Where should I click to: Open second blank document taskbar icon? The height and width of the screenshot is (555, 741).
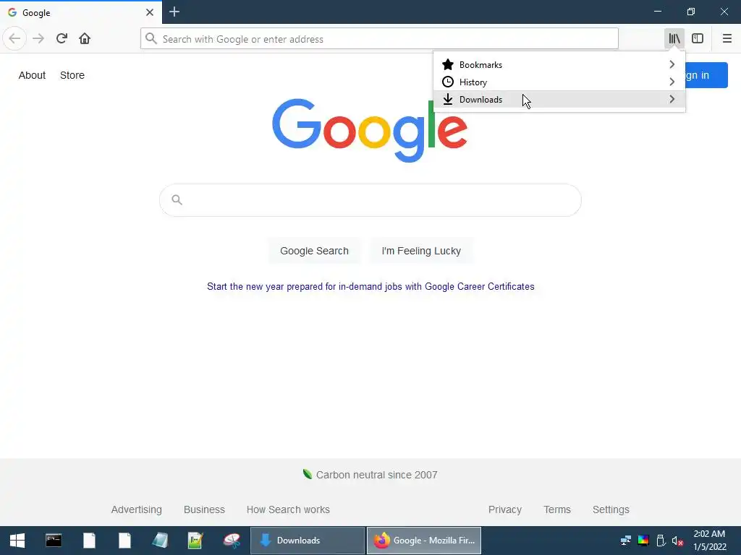click(x=124, y=541)
